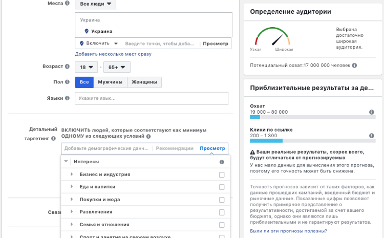The image size is (384, 238).
Task: Click the 19 000 – 80 000 reach value
Action: pos(269,112)
